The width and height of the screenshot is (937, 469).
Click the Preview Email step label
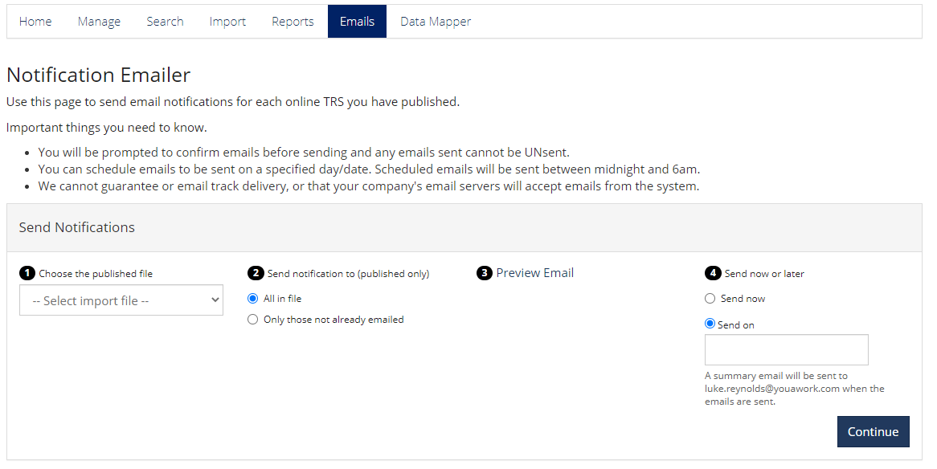tap(535, 273)
